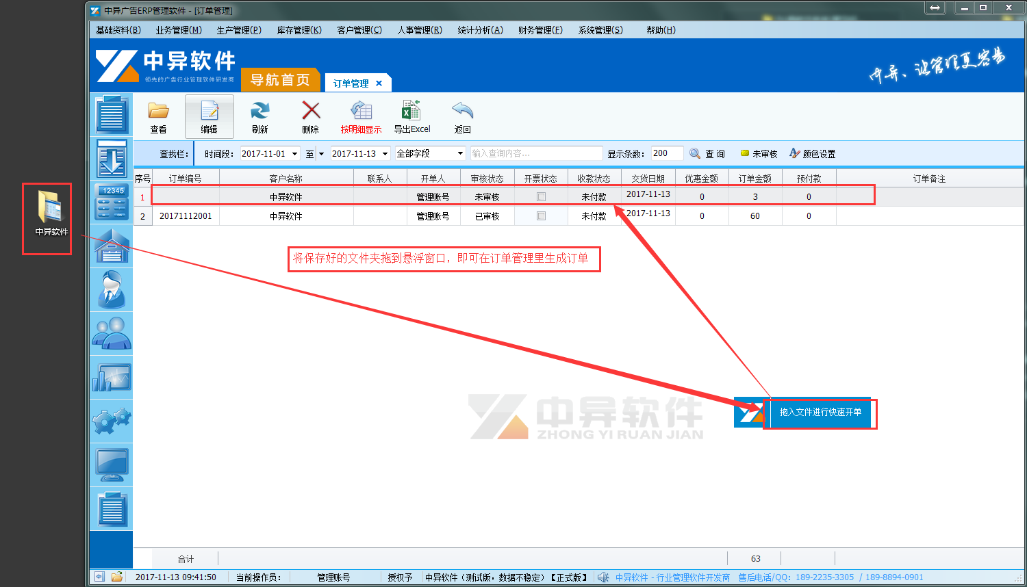This screenshot has width=1027, height=587.
Task: Click the magnifier 查询 search icon
Action: [695, 154]
